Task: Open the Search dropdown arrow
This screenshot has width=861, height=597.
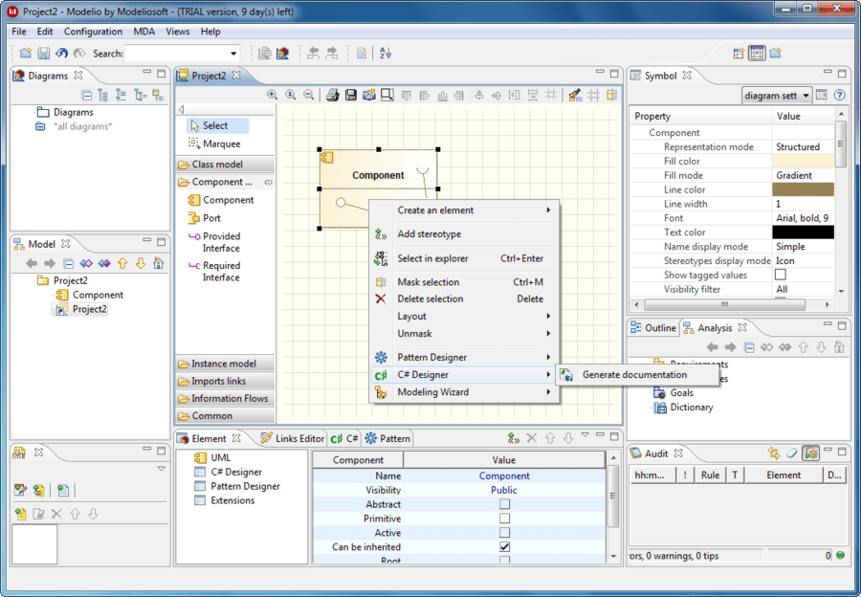Action: pyautogui.click(x=233, y=54)
